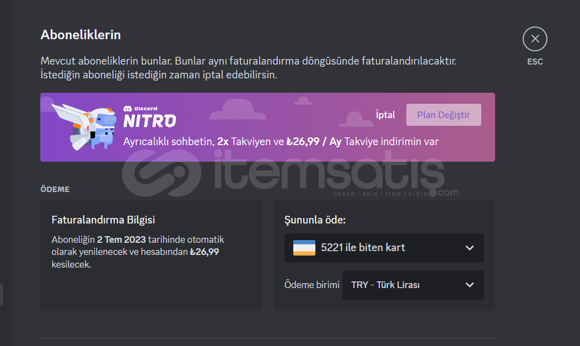Click the ₺26,99 amount in billing info
The height and width of the screenshot is (346, 580).
click(204, 252)
